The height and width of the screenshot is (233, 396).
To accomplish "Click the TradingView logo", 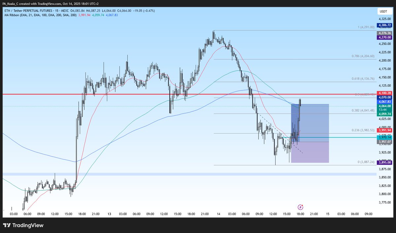I will (x=23, y=225).
